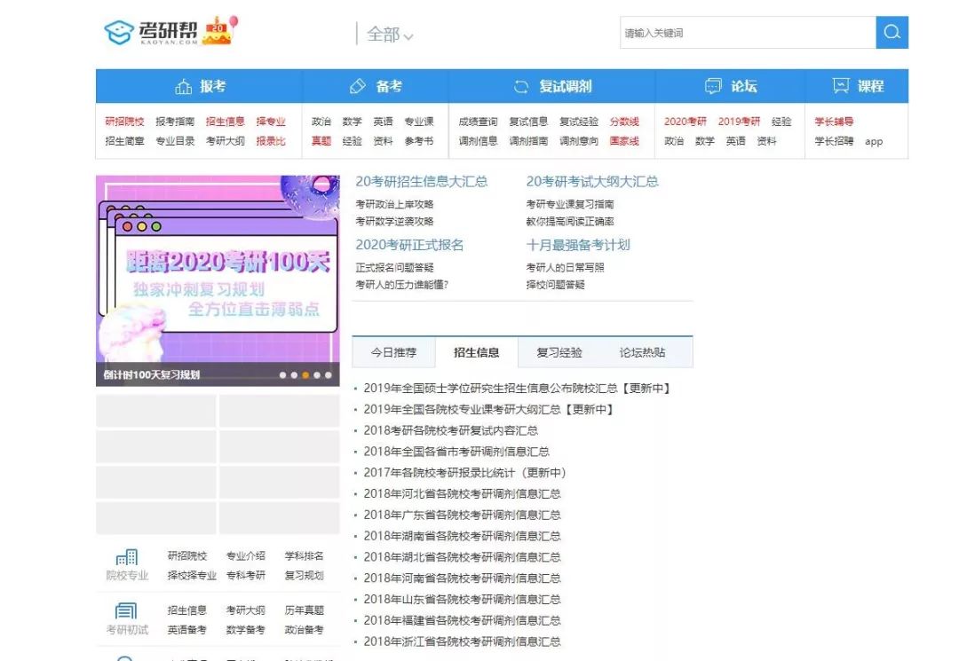Click the keyword search input field
Screen dimensions: 959x661
tap(746, 32)
